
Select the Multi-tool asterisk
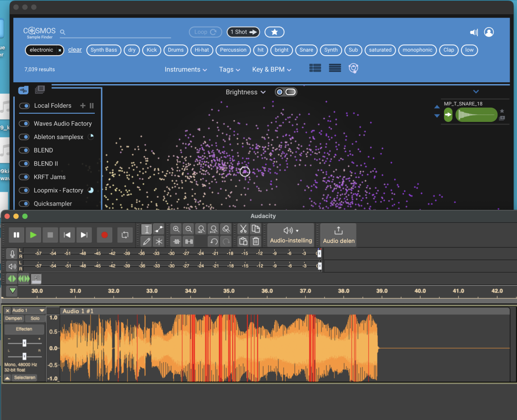pyautogui.click(x=159, y=241)
